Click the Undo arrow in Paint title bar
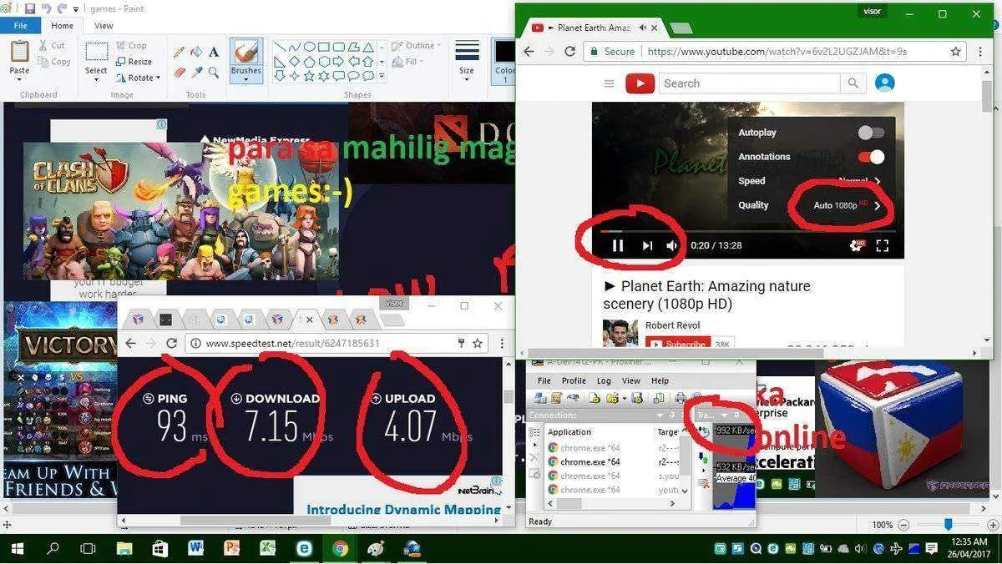The width and height of the screenshot is (1002, 564). (x=46, y=8)
